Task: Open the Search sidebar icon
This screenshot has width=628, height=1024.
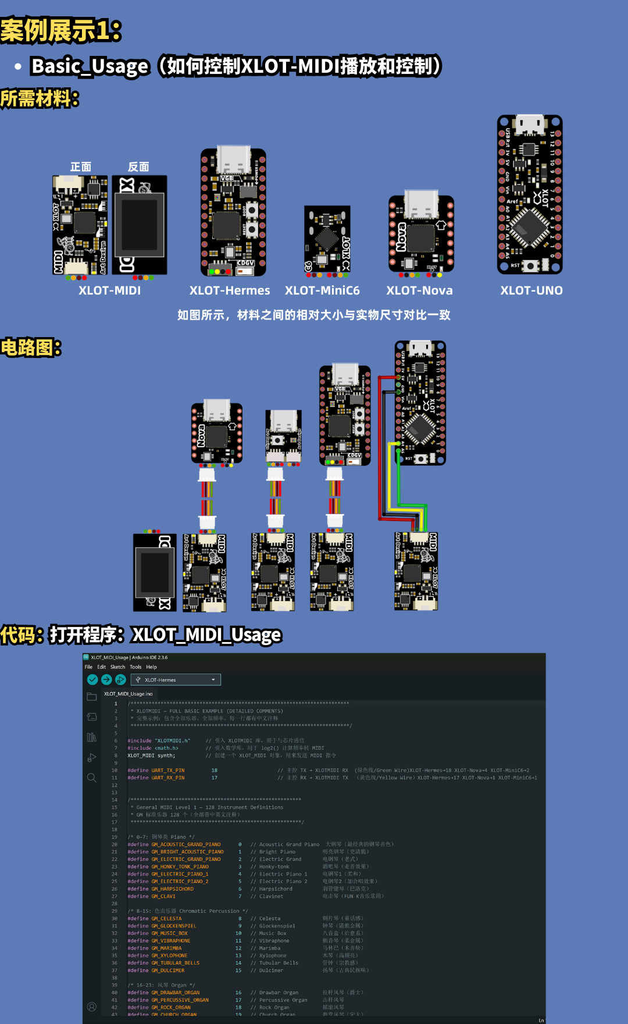Action: [92, 778]
